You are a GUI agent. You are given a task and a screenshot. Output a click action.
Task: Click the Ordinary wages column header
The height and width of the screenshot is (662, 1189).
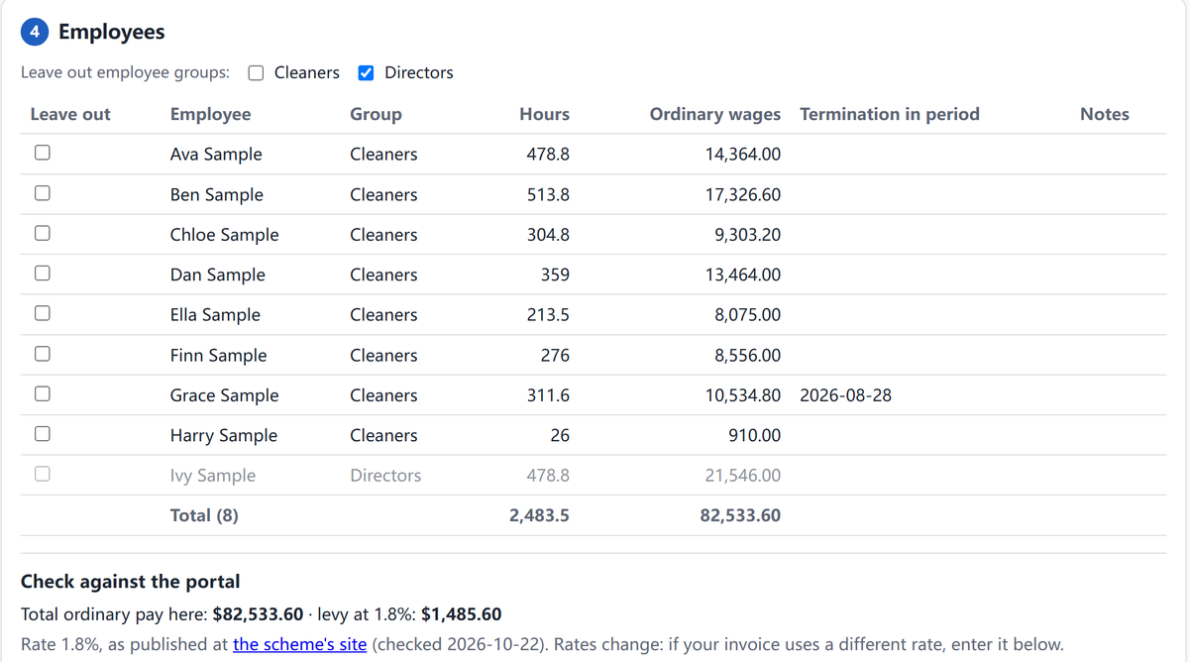[714, 114]
